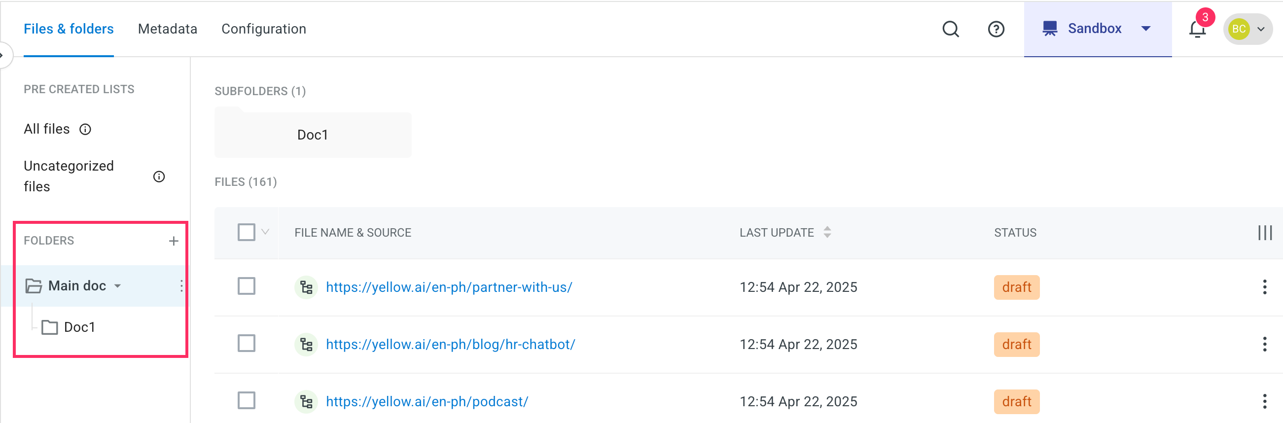1283x423 pixels.
Task: Switch to the Metadata tab
Action: pos(167,29)
